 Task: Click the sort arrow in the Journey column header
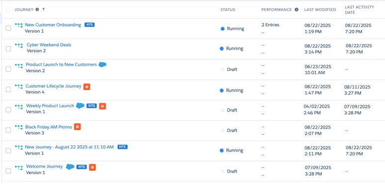tap(44, 9)
